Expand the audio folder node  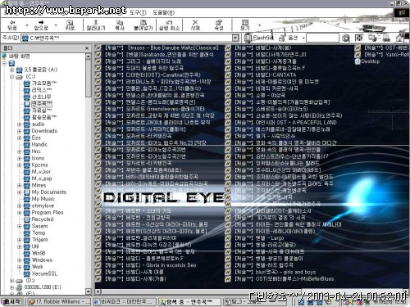(x=19, y=124)
